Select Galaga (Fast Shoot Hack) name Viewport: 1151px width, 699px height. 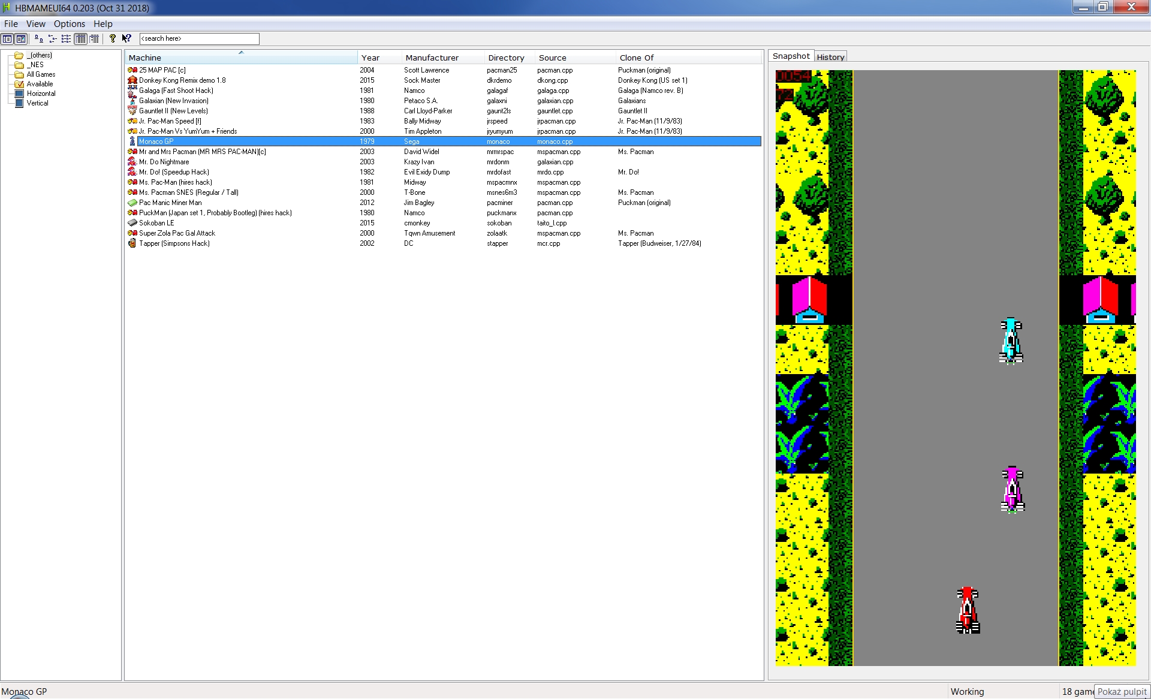176,91
